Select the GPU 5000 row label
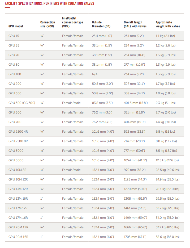This screenshot has width=190, height=248. click(x=16, y=160)
